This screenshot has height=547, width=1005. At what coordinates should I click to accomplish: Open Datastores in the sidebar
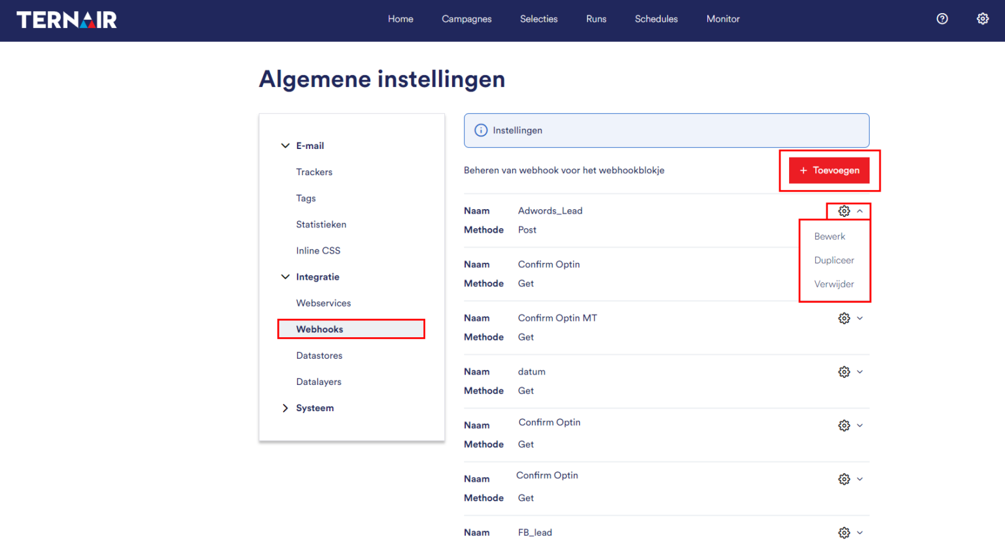[319, 356]
